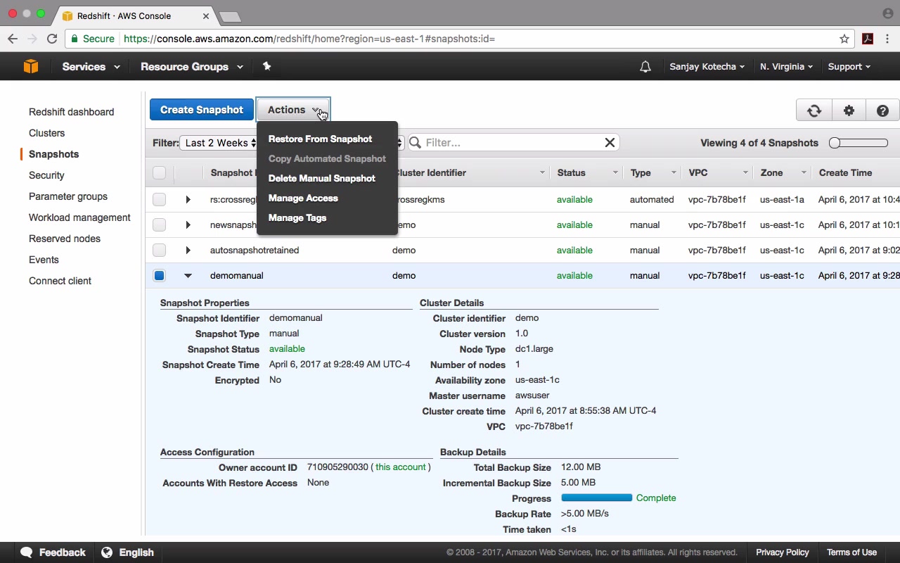Click the snapshots paging slider
The width and height of the screenshot is (900, 563).
pyautogui.click(x=859, y=143)
